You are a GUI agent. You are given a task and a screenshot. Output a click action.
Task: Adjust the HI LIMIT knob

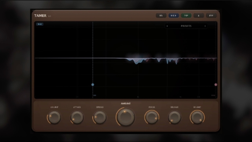point(197,117)
